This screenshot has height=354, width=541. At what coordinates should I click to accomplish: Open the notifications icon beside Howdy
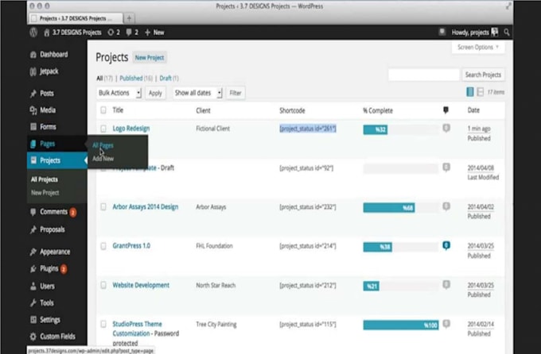[x=442, y=32]
